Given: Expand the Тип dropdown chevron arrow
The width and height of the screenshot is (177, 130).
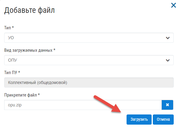Looking at the screenshot, I should tap(168, 38).
